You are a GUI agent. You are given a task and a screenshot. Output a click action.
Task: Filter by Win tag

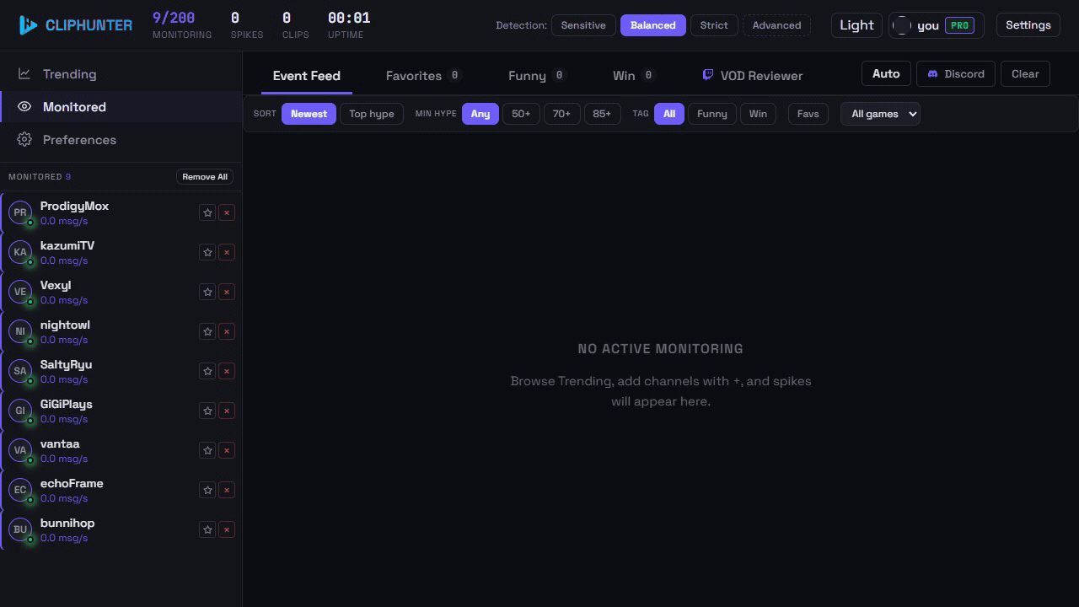coord(758,114)
